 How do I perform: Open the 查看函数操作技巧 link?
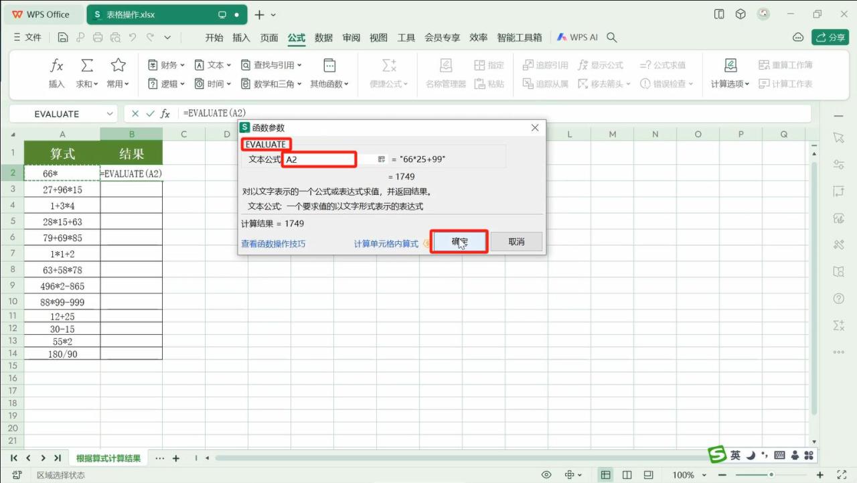(x=273, y=244)
